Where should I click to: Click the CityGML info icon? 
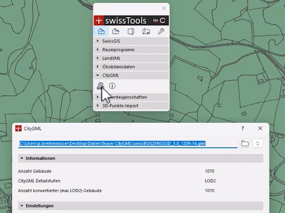(112, 86)
